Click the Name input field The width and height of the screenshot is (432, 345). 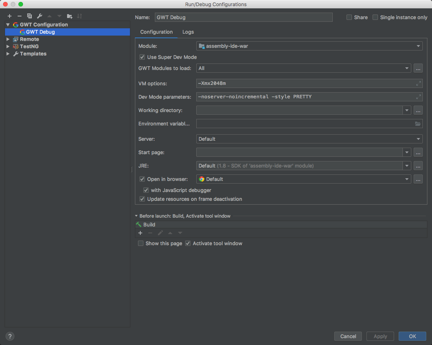tap(243, 17)
